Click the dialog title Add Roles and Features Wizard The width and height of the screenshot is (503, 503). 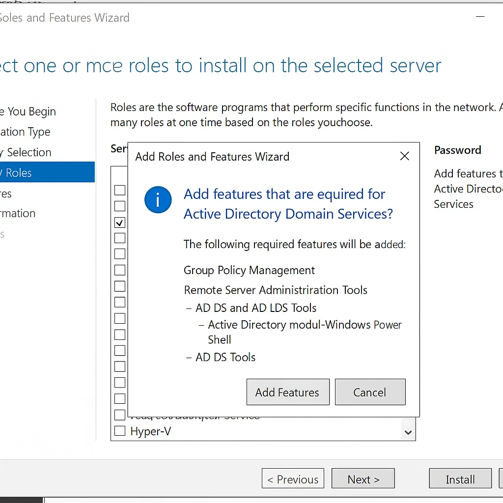[212, 157]
